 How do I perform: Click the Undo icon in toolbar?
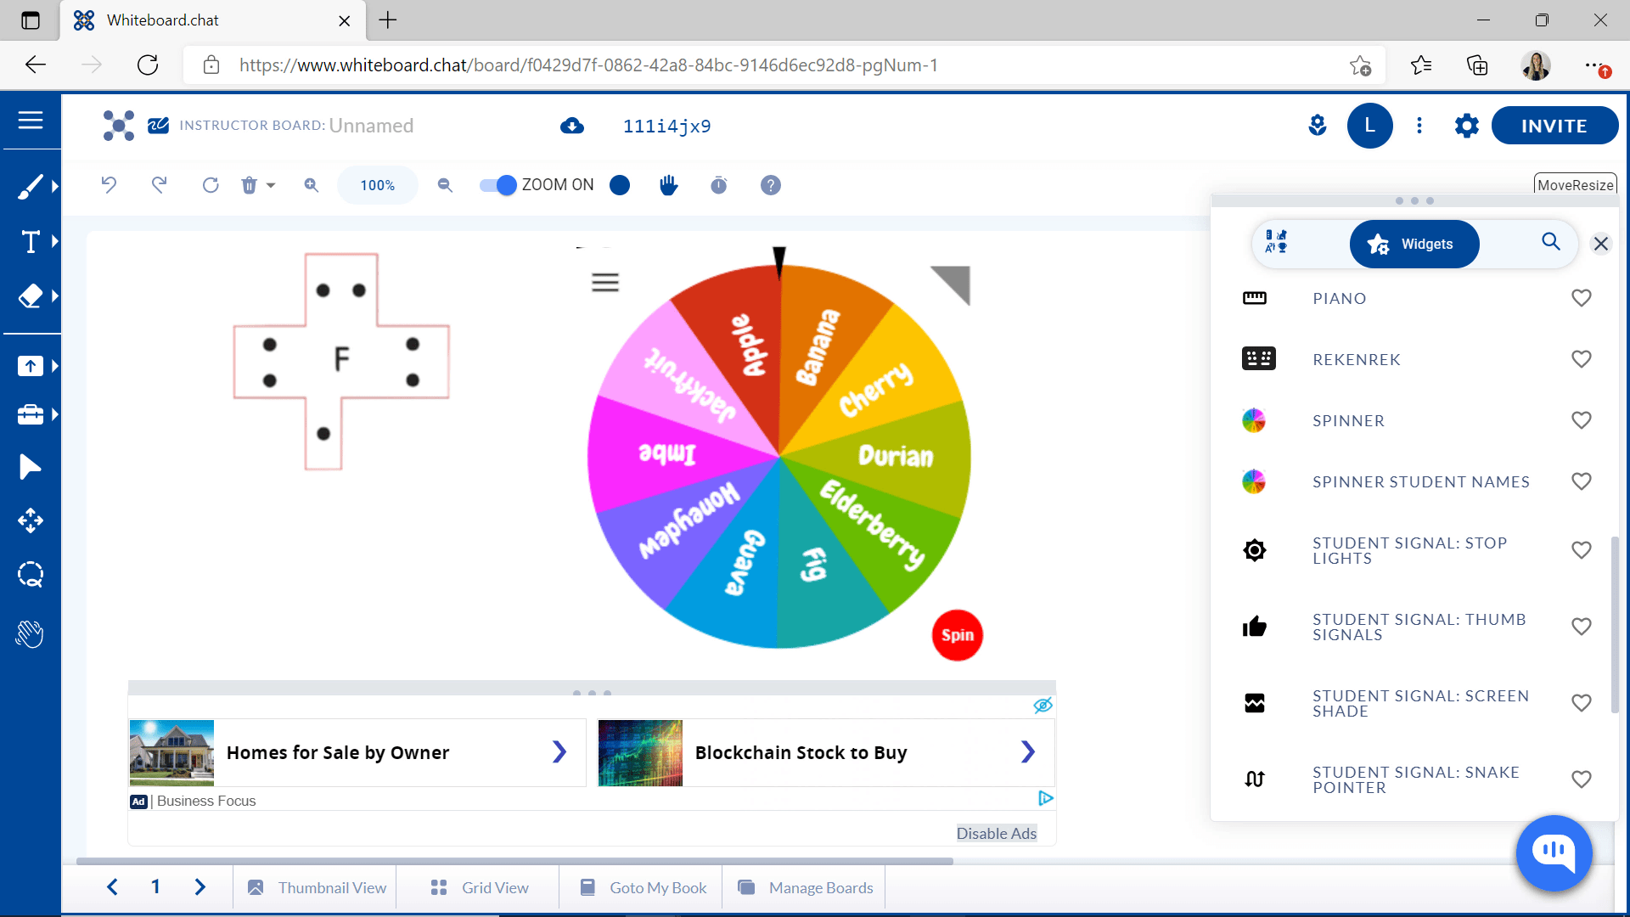(x=109, y=185)
